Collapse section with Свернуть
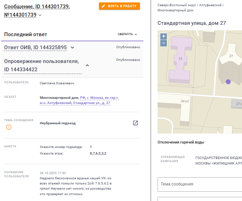This screenshot has height=201, width=242. (x=127, y=34)
